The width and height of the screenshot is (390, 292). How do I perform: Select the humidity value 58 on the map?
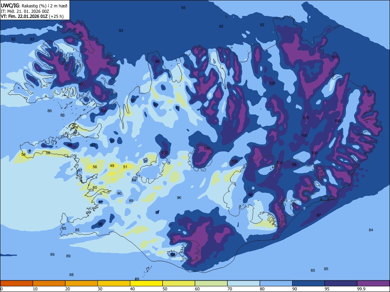48,153
